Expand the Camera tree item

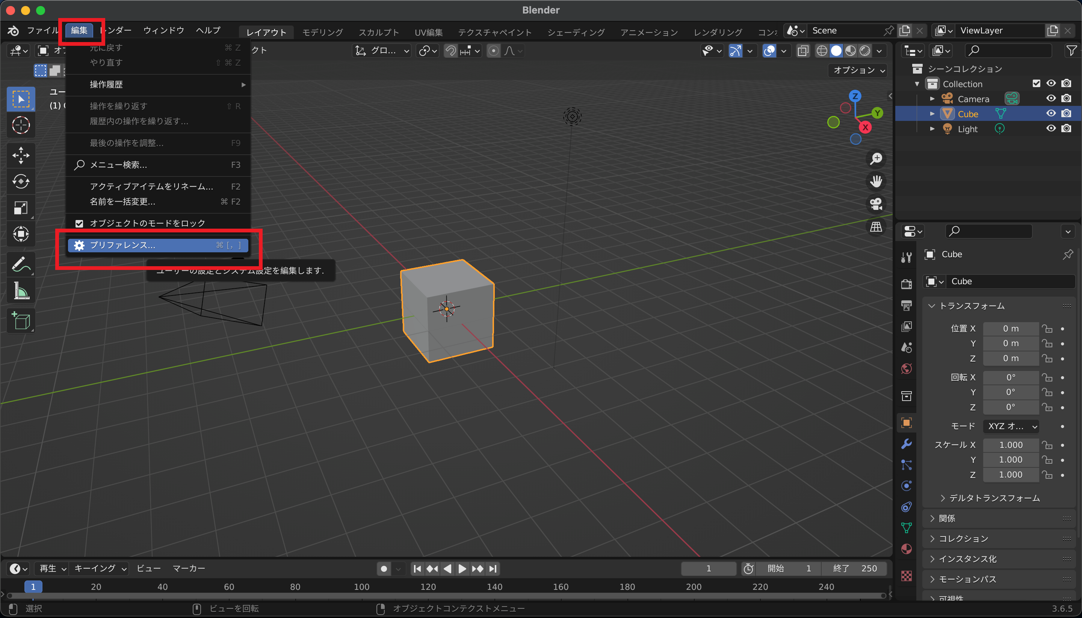(932, 99)
